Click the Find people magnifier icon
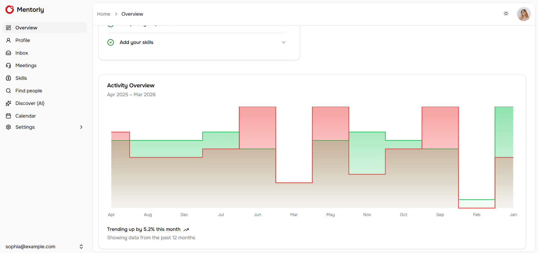This screenshot has height=253, width=538. tap(8, 91)
